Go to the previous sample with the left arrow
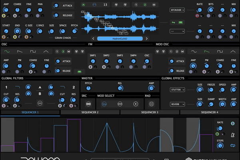Image resolution: width=240 pixels, height=160 pixels. click(94, 39)
